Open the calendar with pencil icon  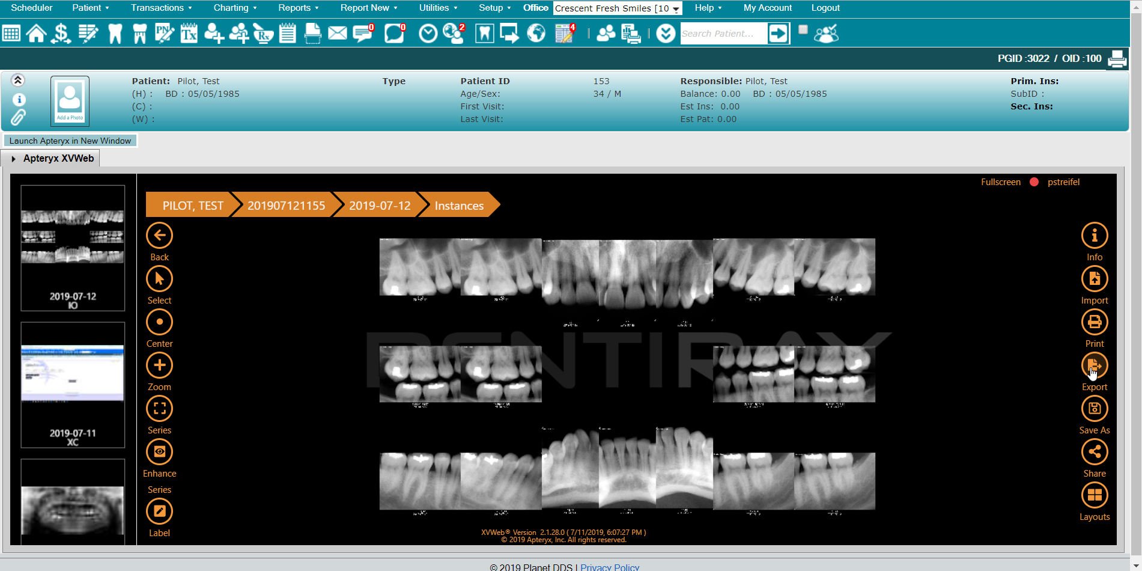[x=565, y=33]
